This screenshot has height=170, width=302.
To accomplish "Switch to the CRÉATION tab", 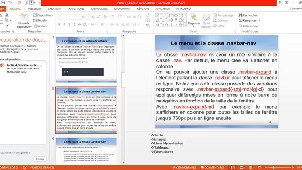I will 54,9.
